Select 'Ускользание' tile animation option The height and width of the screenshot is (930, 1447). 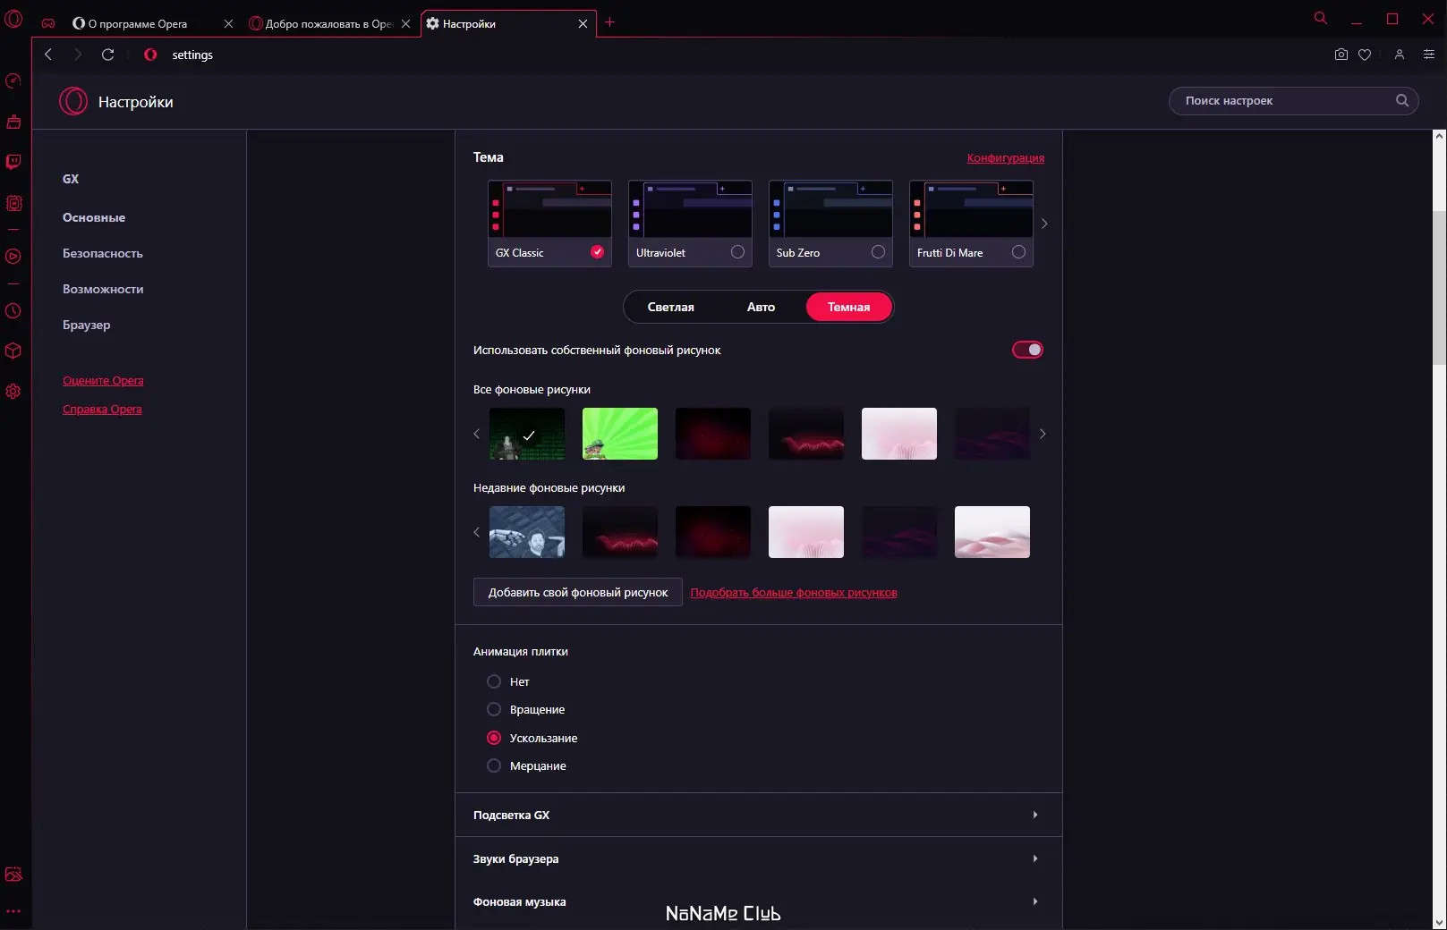pyautogui.click(x=494, y=738)
